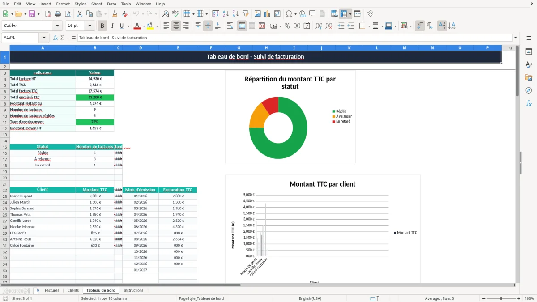Sort descending Z to A
The image size is (537, 302).
[236, 14]
